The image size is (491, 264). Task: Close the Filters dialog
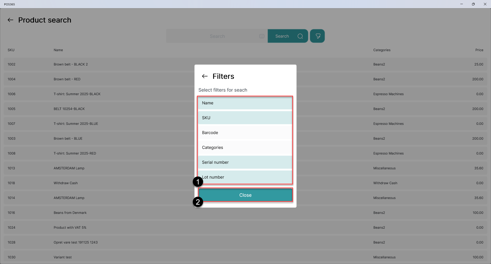[x=245, y=195]
